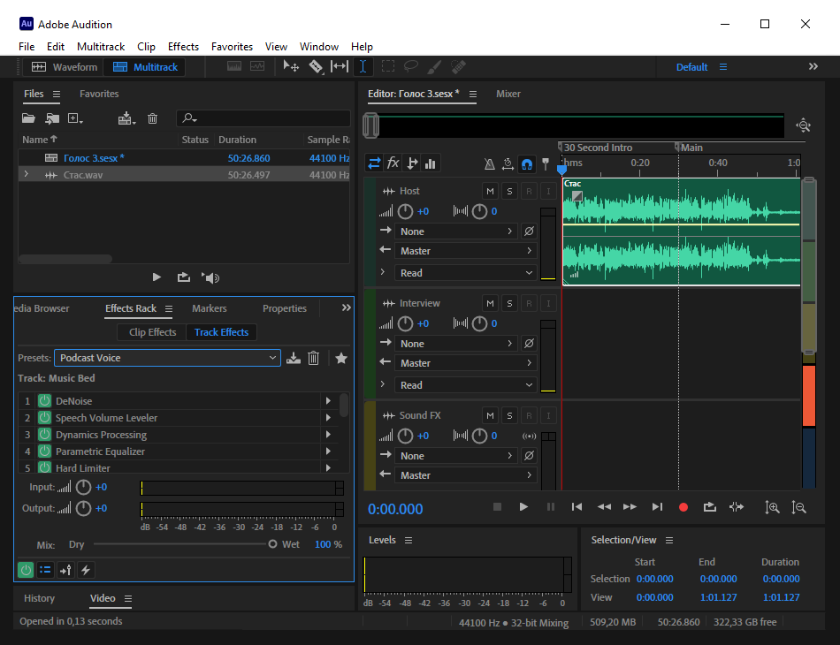Show more panels chevron beside Properties
The image size is (840, 645).
click(x=346, y=307)
